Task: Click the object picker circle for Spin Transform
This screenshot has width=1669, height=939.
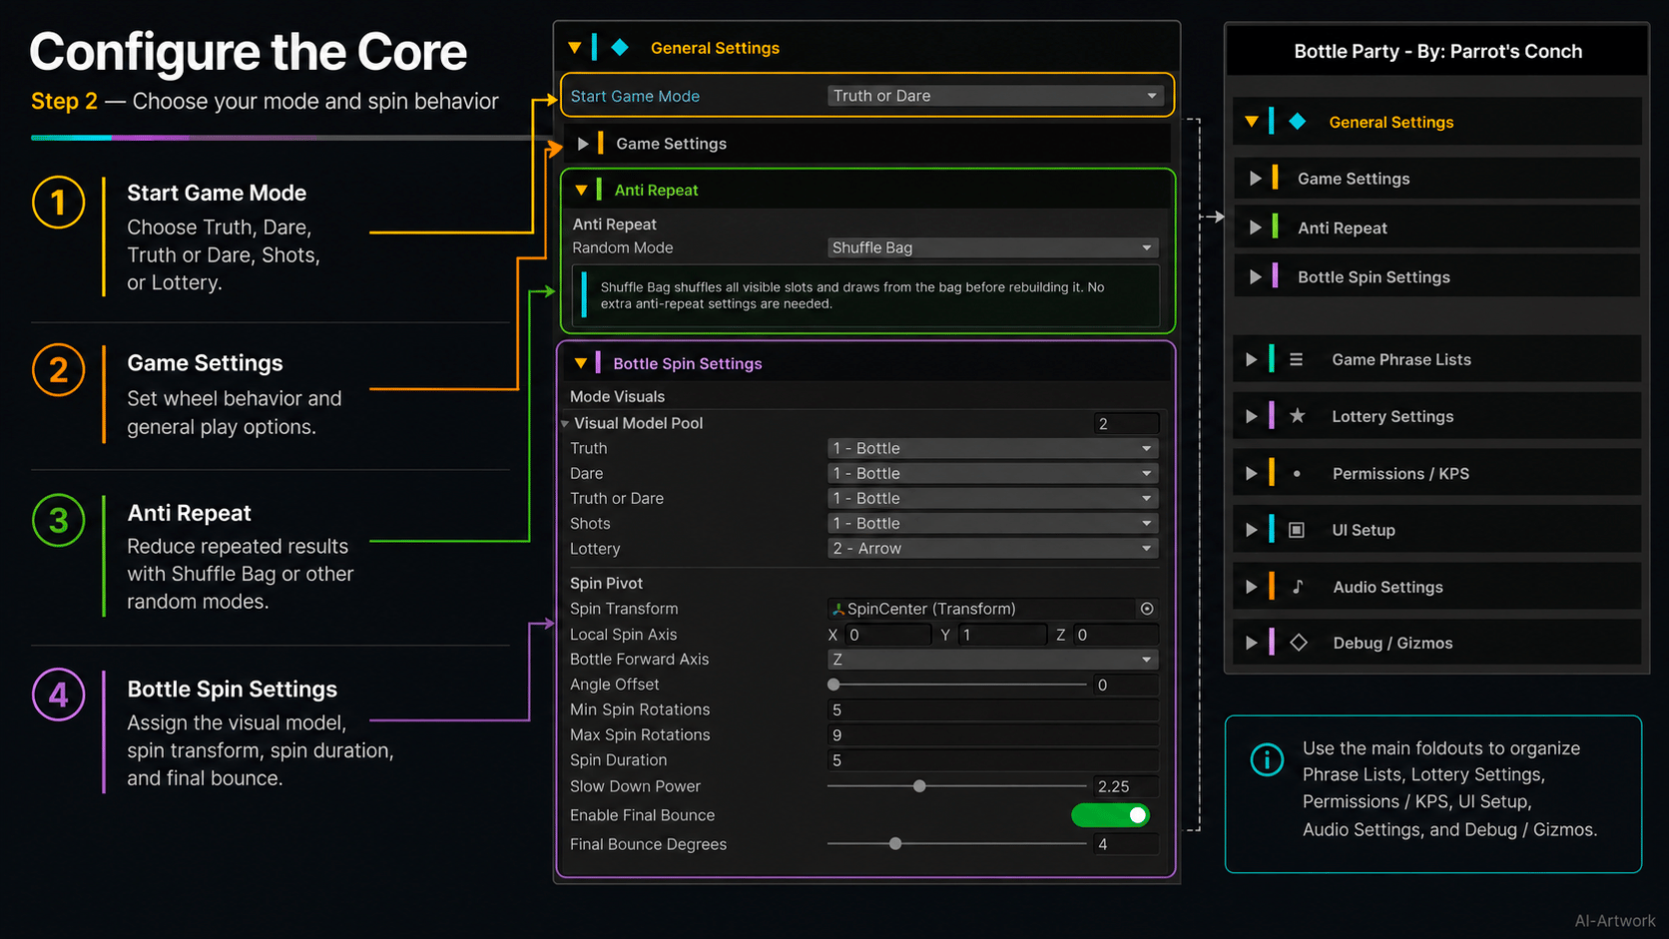Action: coord(1147,609)
